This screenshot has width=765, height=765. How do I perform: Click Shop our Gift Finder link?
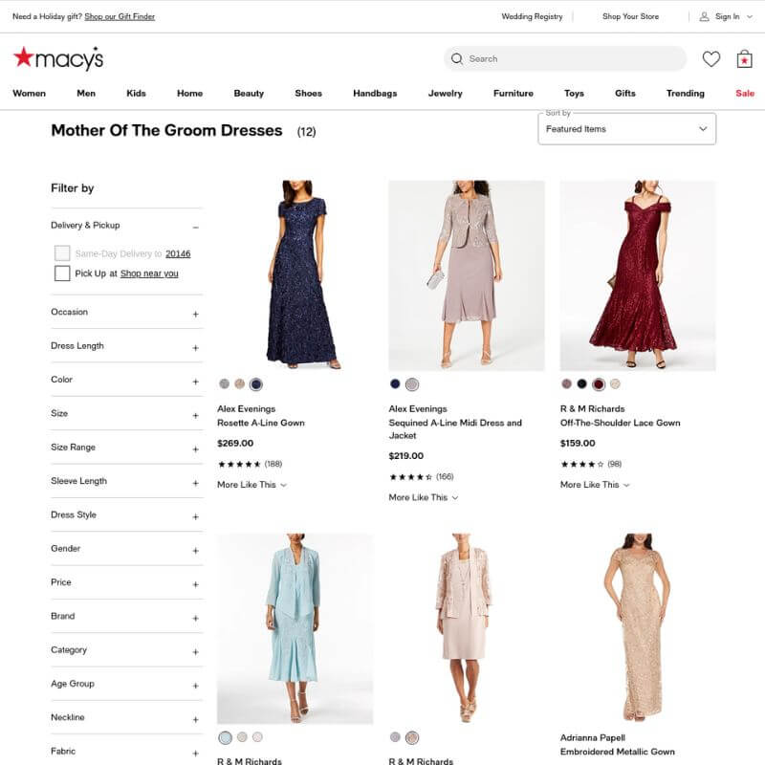pyautogui.click(x=120, y=16)
